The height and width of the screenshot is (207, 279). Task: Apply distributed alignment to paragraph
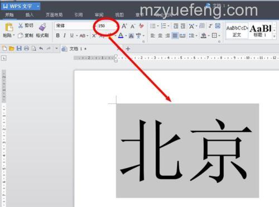tap(182, 36)
